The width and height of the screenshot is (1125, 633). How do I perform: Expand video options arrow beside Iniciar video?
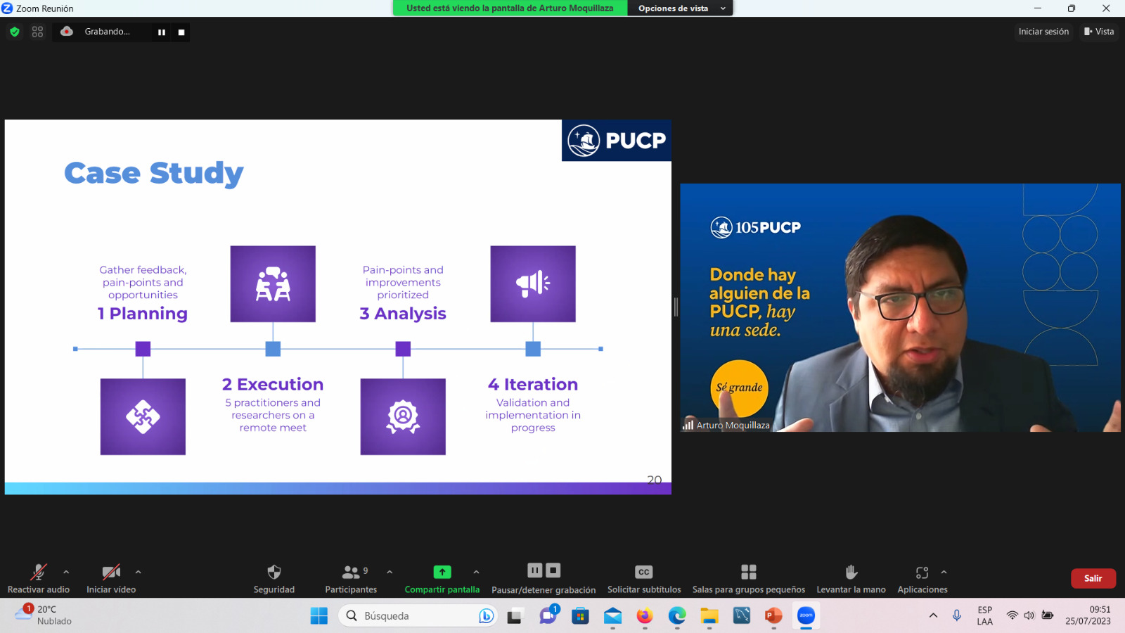pyautogui.click(x=139, y=572)
